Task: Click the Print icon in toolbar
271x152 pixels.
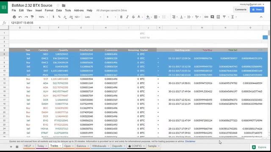Action: [x=14, y=17]
